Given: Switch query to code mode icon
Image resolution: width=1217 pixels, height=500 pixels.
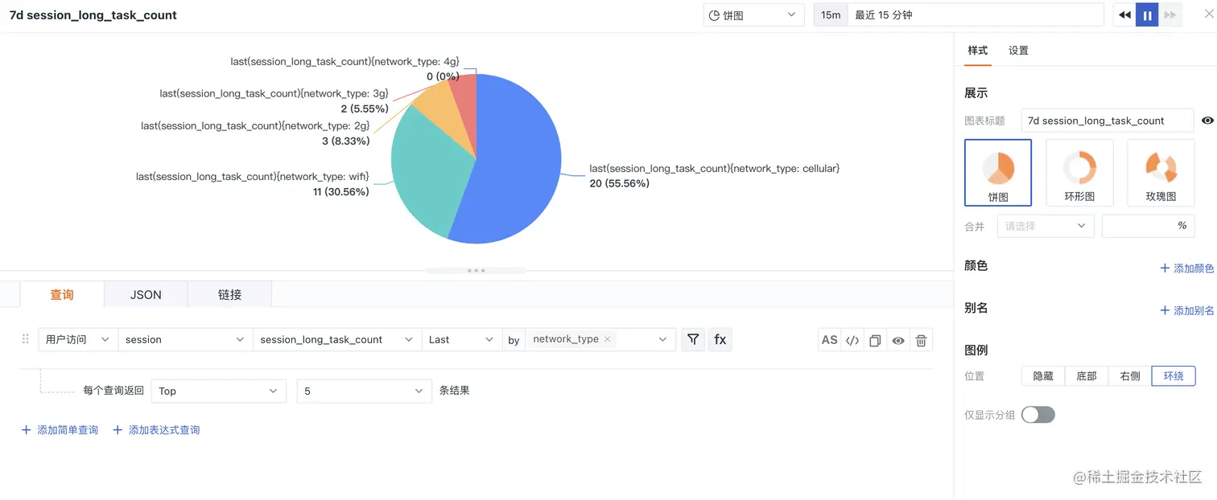Looking at the screenshot, I should (x=852, y=340).
